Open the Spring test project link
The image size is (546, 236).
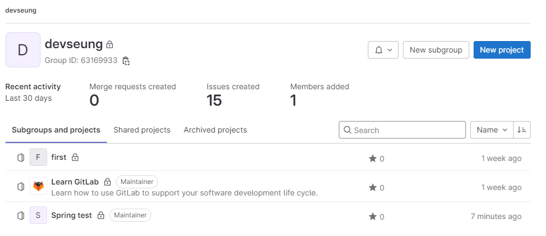71,216
